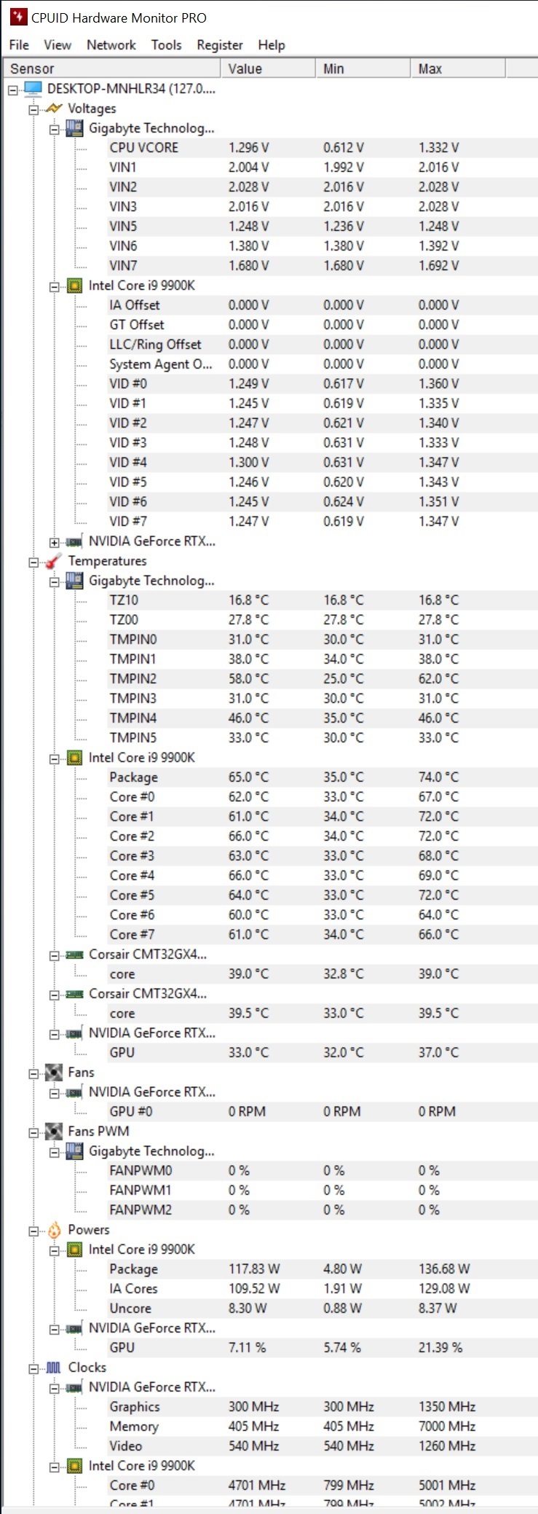The height and width of the screenshot is (1514, 538).
Task: Click the Voltages lightning icon
Action: (x=54, y=109)
